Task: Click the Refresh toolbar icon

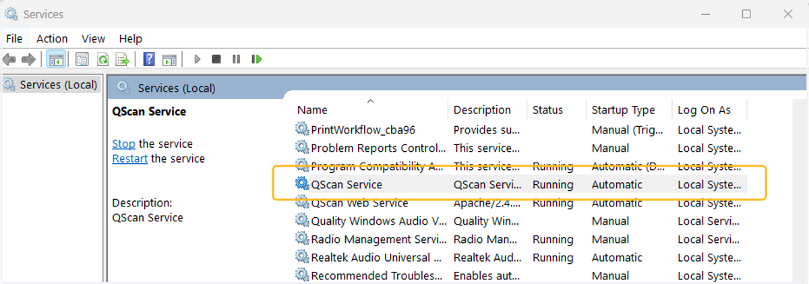Action: click(x=102, y=59)
